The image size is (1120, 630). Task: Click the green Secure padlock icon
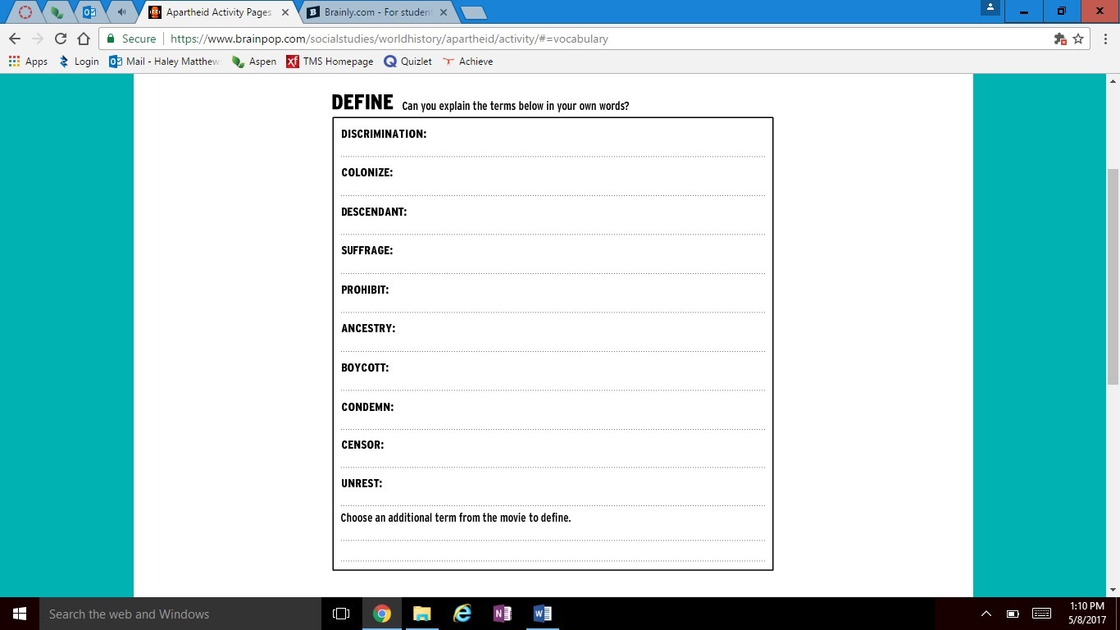pyautogui.click(x=111, y=39)
